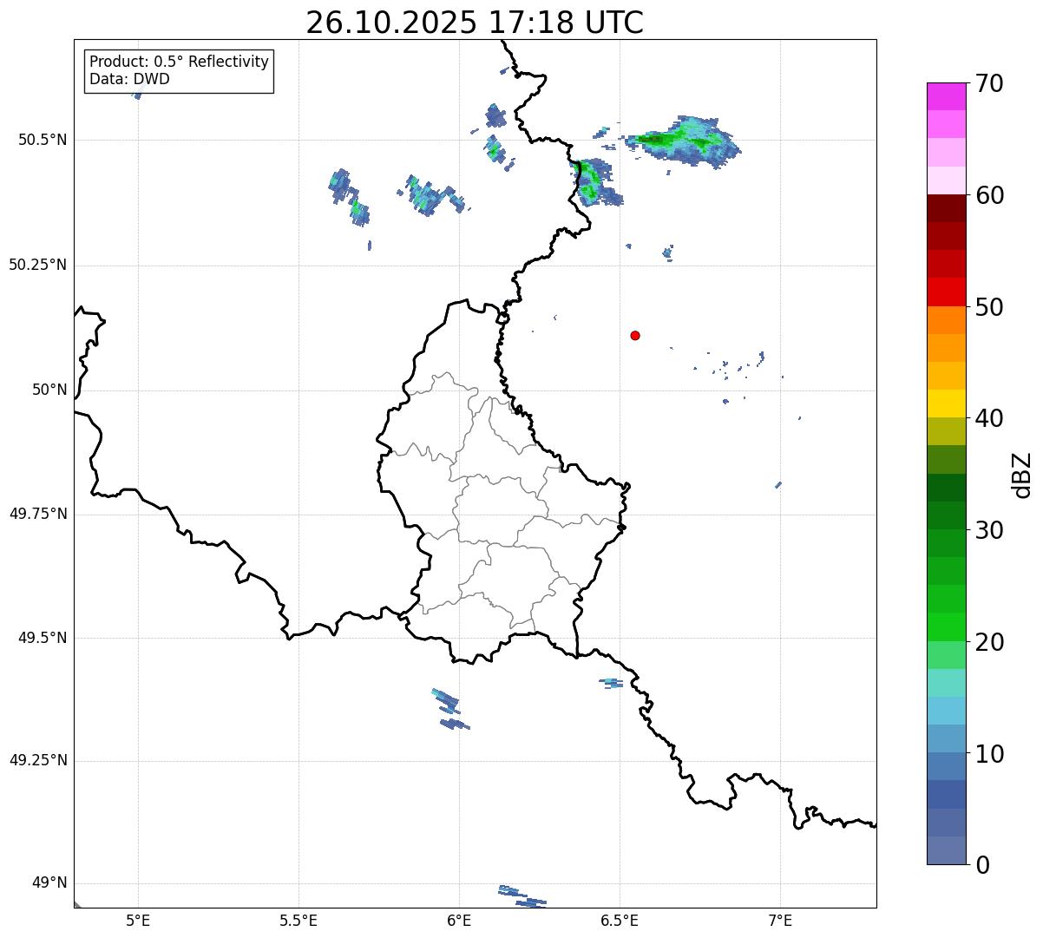The width and height of the screenshot is (1043, 938).
Task: Click the light cyan colorbar swatch near 15
Action: tap(947, 683)
